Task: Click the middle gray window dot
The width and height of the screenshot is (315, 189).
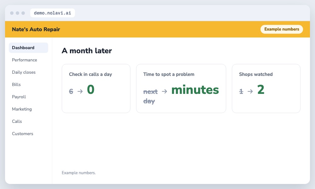Action: 17,13
